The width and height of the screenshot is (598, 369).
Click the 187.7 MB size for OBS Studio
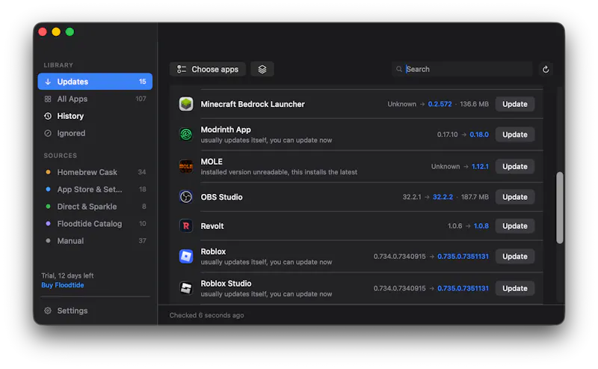point(475,197)
